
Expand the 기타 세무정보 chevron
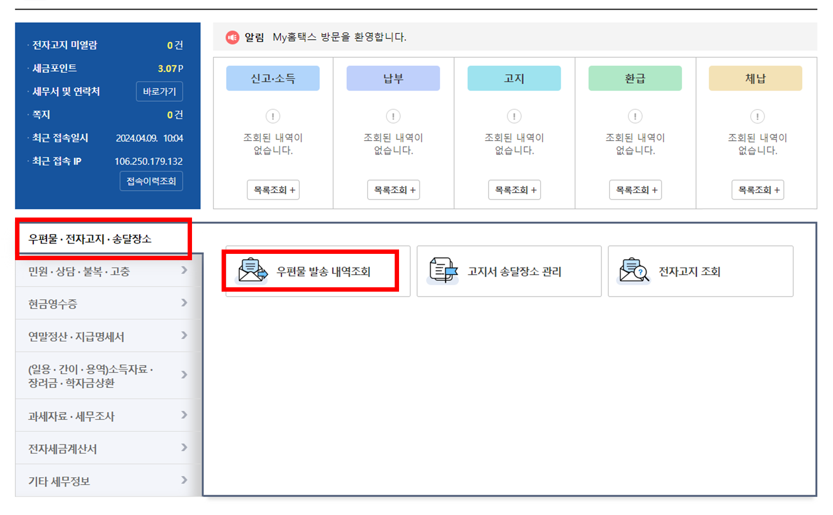pos(184,480)
